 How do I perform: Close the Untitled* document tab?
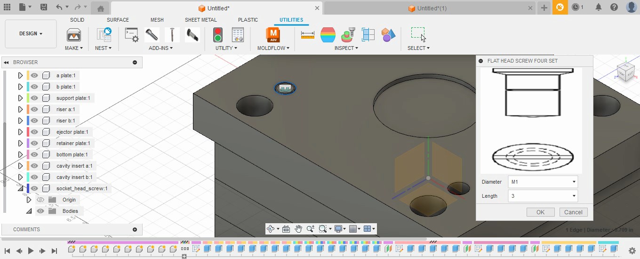point(317,8)
